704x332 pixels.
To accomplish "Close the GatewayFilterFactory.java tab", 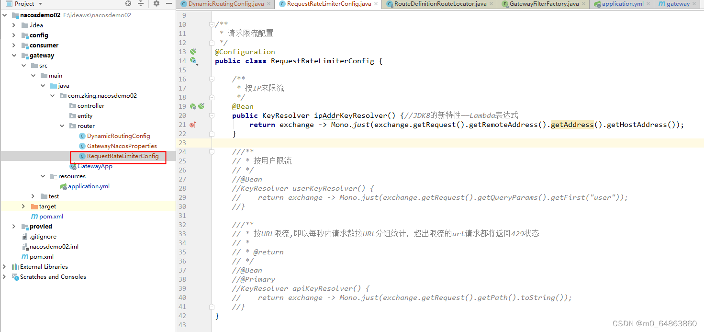I will coord(584,4).
